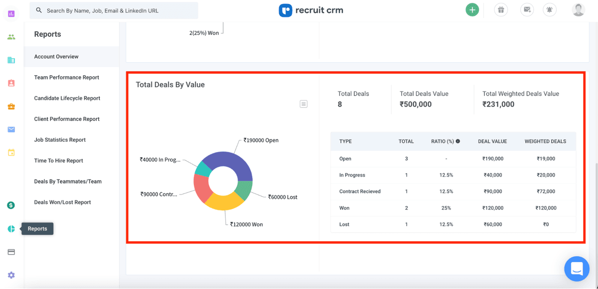Open the Settings gear icon
Screen dimensions: 598x289
coord(11,275)
